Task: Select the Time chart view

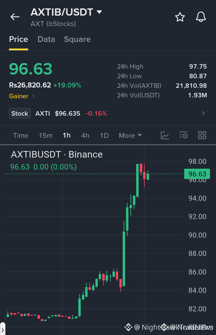Action: [20, 135]
